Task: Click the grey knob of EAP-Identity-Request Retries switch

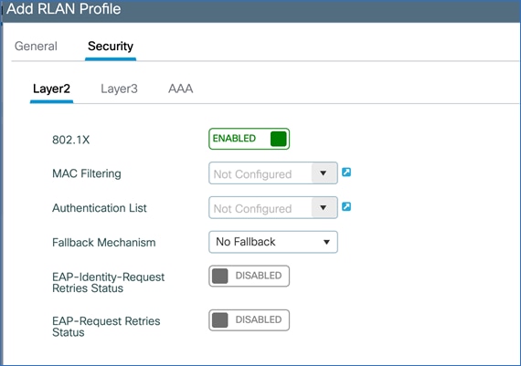Action: [219, 276]
